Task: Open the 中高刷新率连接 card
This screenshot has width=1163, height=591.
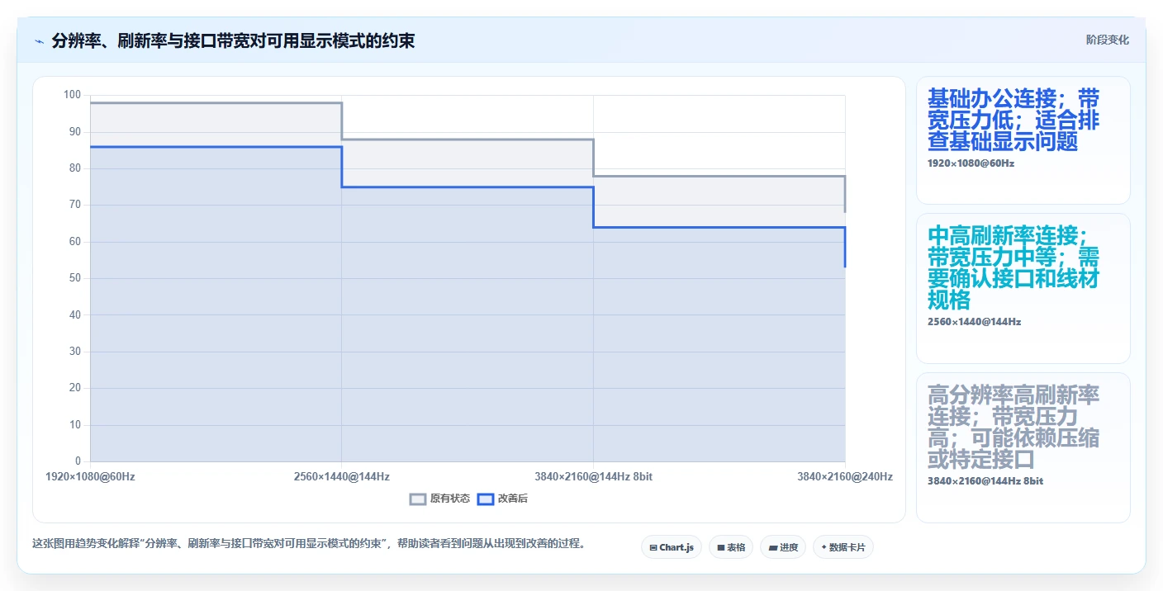Action: pyautogui.click(x=1023, y=289)
